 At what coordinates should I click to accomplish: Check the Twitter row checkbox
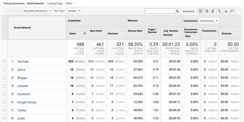[x=5, y=110]
